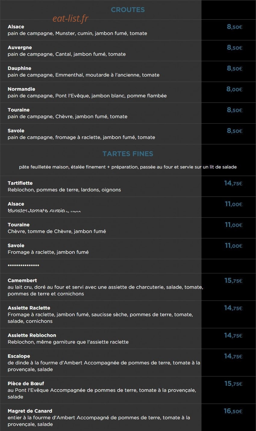Click the Normandie croute item name
Image resolution: width=256 pixels, height=431 pixels.
(x=21, y=89)
